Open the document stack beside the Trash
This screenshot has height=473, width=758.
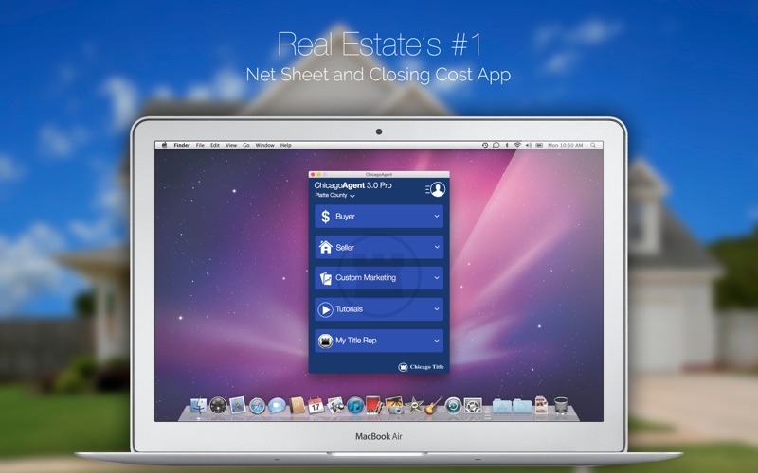541,406
